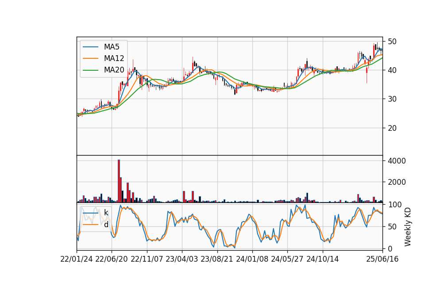Click the MA12 legend label

coord(114,58)
